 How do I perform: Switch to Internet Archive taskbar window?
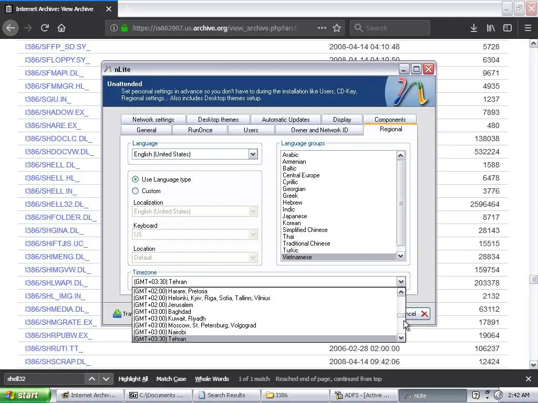point(89,395)
